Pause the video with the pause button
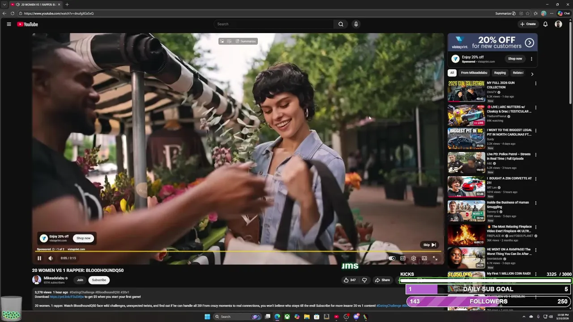This screenshot has height=322, width=573. click(x=39, y=258)
